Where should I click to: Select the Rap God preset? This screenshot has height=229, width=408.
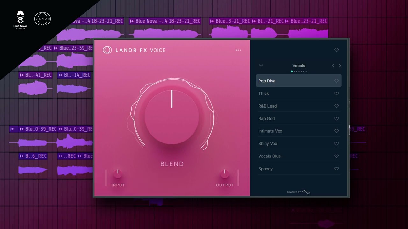[x=299, y=119]
